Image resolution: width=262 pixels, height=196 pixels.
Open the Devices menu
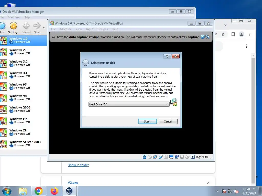pos(103,29)
